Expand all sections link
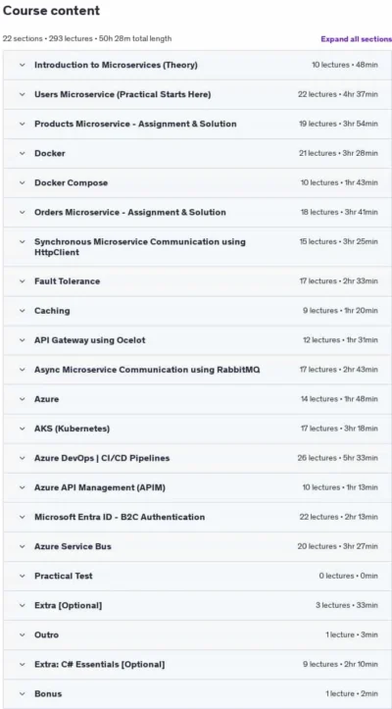 coord(357,39)
